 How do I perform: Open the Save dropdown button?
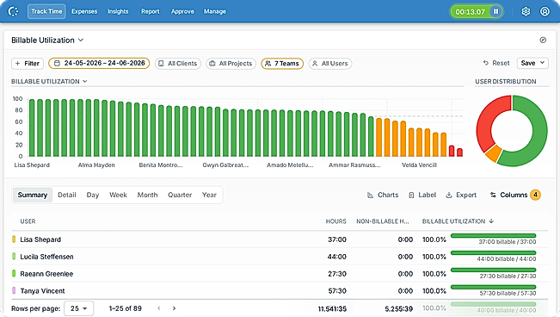click(x=532, y=63)
